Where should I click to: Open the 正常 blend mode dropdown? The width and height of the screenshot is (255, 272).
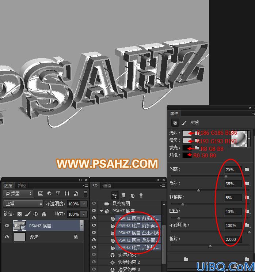pos(23,204)
